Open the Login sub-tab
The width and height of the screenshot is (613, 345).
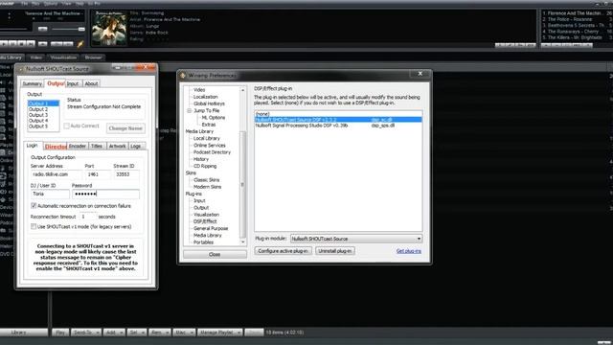tap(32, 146)
